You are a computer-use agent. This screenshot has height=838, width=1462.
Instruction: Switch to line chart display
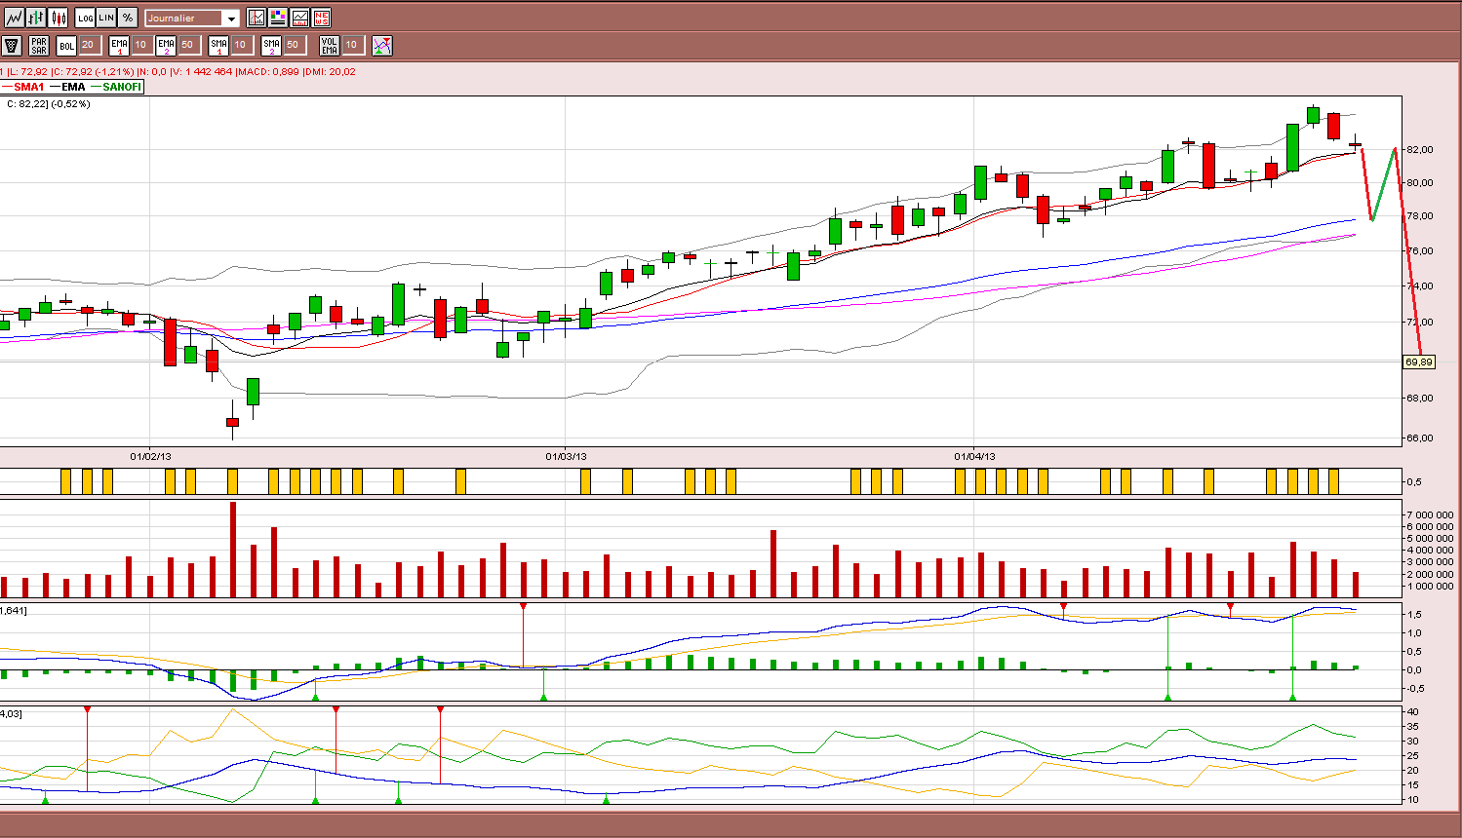point(14,18)
